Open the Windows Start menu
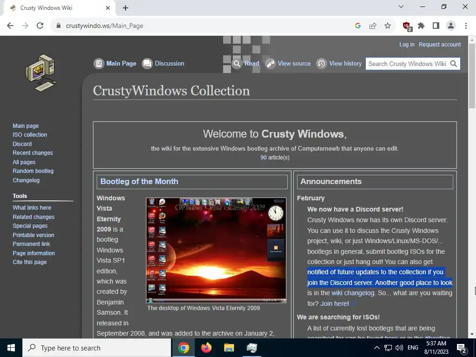Viewport: 476px width, 357px height. pos(11,348)
